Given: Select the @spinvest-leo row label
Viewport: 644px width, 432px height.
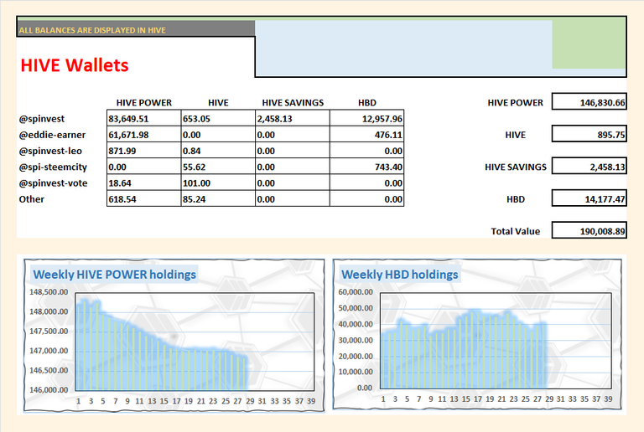Looking at the screenshot, I should (x=50, y=151).
